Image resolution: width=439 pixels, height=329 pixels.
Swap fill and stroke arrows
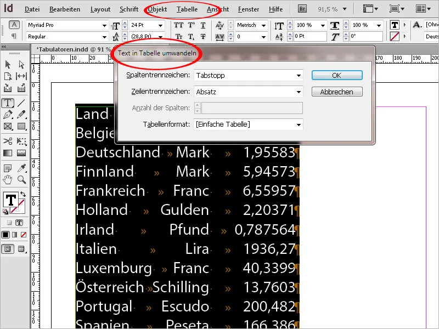coord(23,194)
